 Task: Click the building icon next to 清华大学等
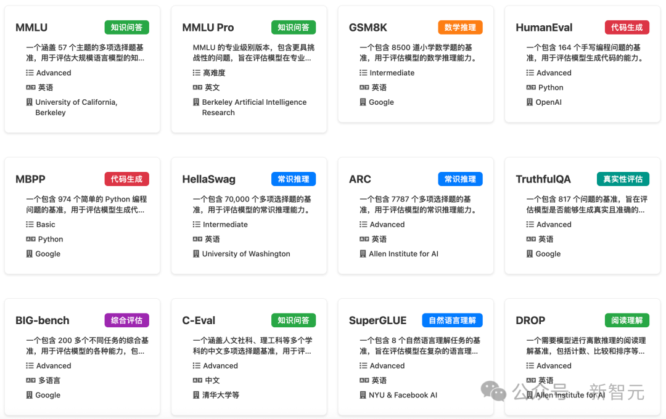point(196,395)
